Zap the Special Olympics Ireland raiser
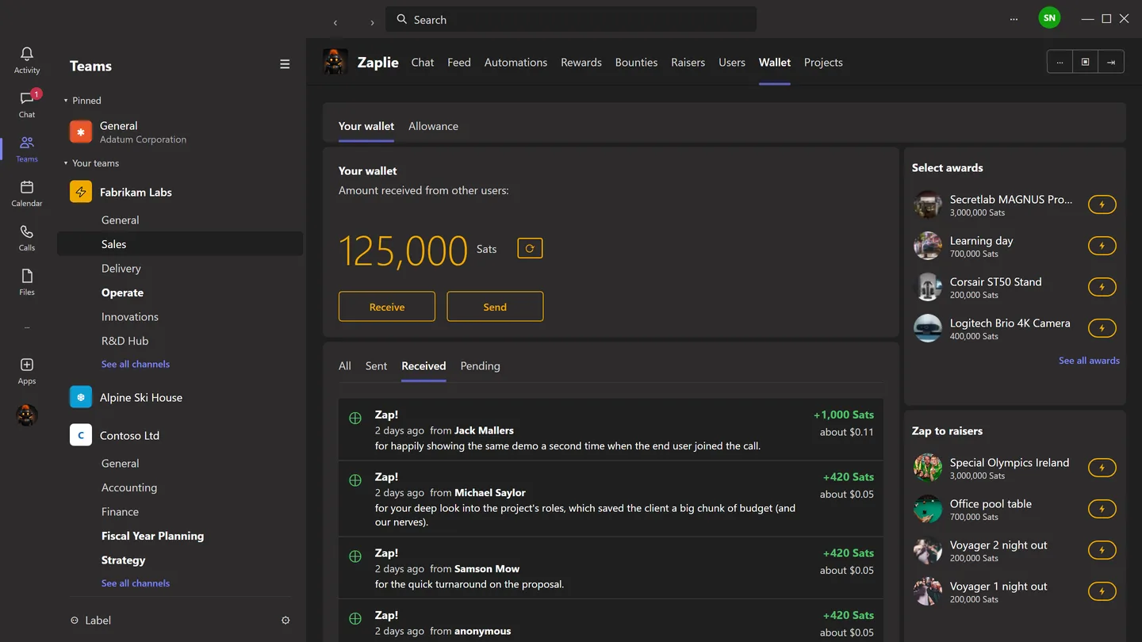This screenshot has height=642, width=1142. coord(1102,468)
